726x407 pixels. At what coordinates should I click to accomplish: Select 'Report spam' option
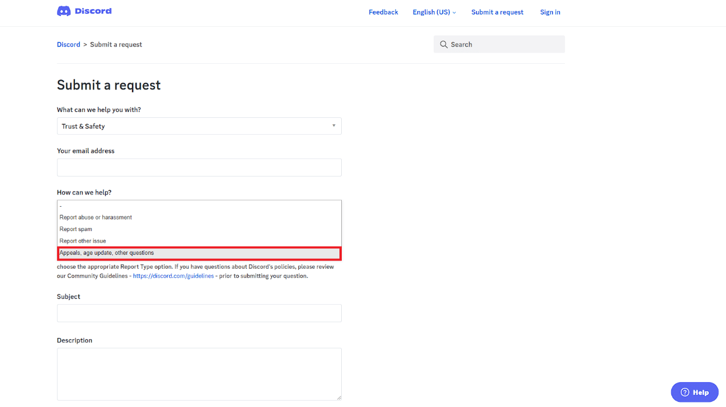point(76,229)
